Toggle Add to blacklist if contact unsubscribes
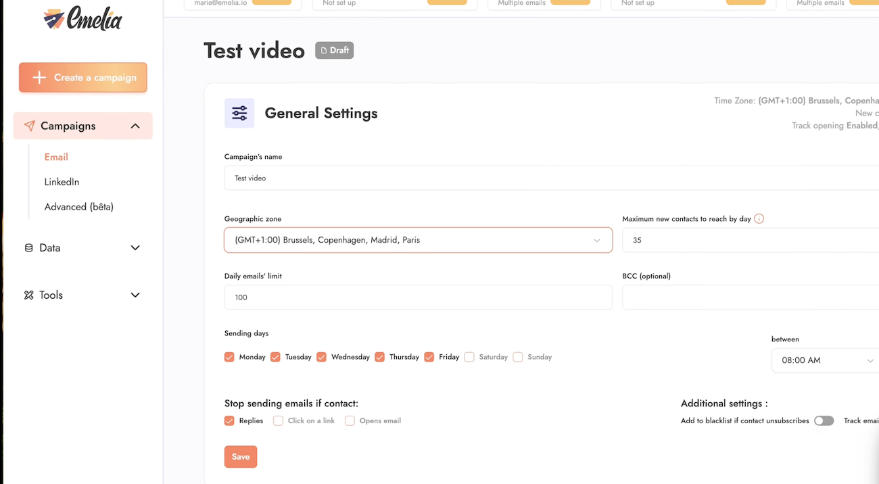Viewport: 879px width, 484px height. tap(824, 420)
